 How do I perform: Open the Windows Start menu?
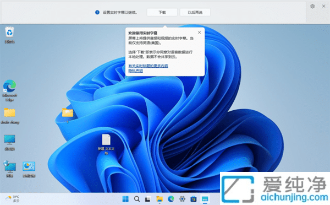(125, 199)
